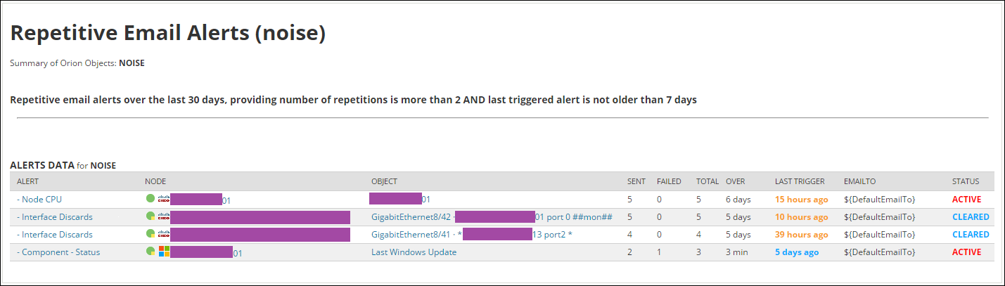Click the failed count link showing 1

click(x=659, y=252)
